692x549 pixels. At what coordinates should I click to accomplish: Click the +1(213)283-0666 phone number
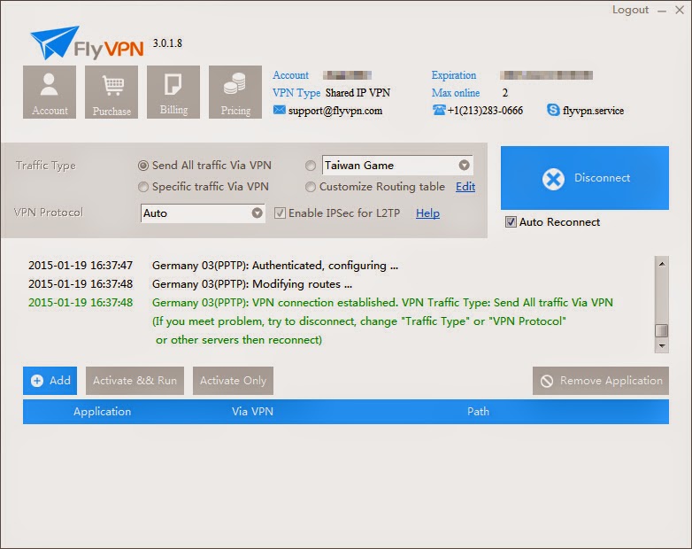485,110
